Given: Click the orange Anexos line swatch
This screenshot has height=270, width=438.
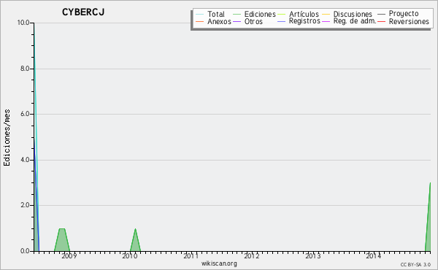Looking at the screenshot, I should [x=200, y=21].
